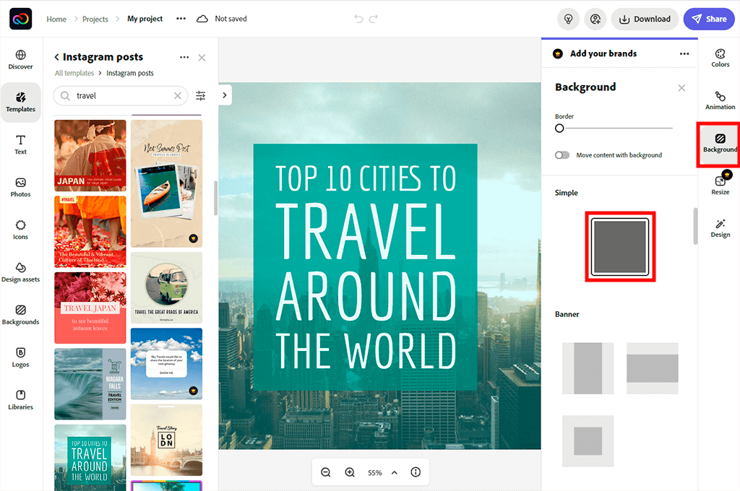Click the Download button
This screenshot has width=740, height=491.
tap(645, 19)
